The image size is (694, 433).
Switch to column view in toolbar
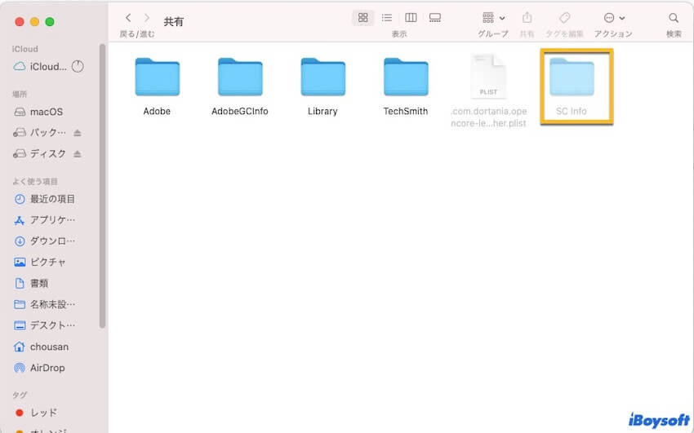tap(411, 17)
